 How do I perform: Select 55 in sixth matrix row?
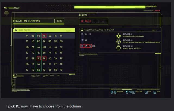click(27, 64)
